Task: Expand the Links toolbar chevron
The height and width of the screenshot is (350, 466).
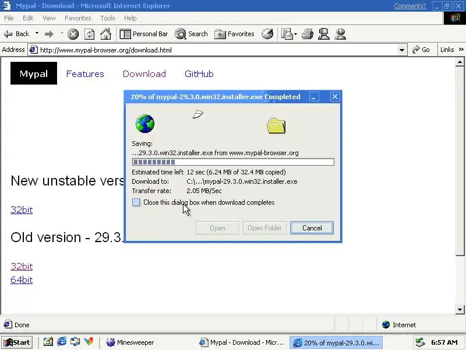Action: 461,50
